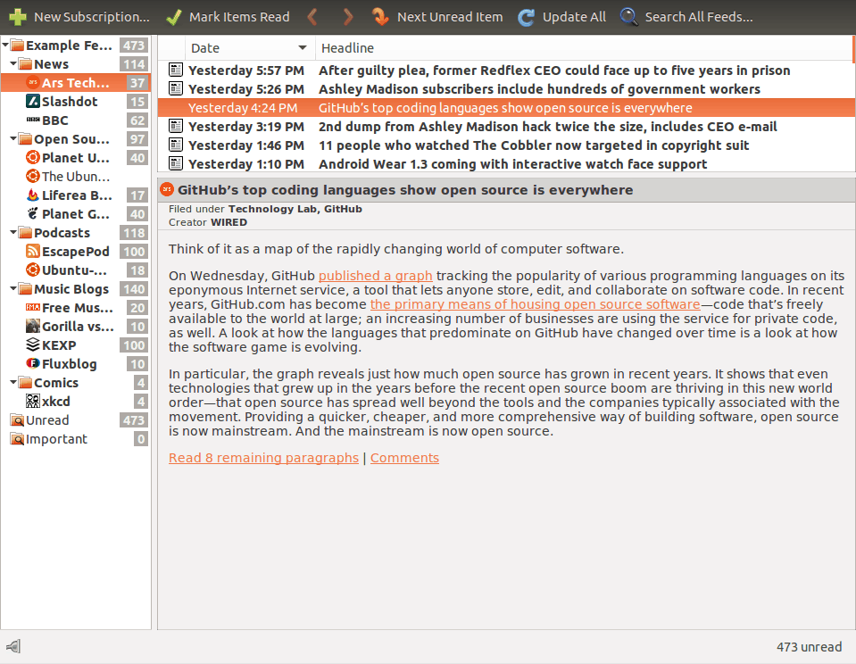Click the Mark Items Read label
Screen dimensions: 856x664
click(239, 17)
